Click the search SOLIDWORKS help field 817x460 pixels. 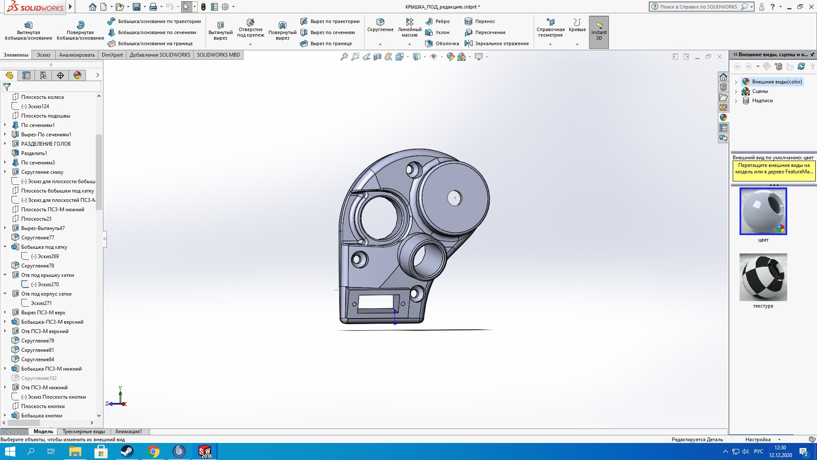[698, 7]
